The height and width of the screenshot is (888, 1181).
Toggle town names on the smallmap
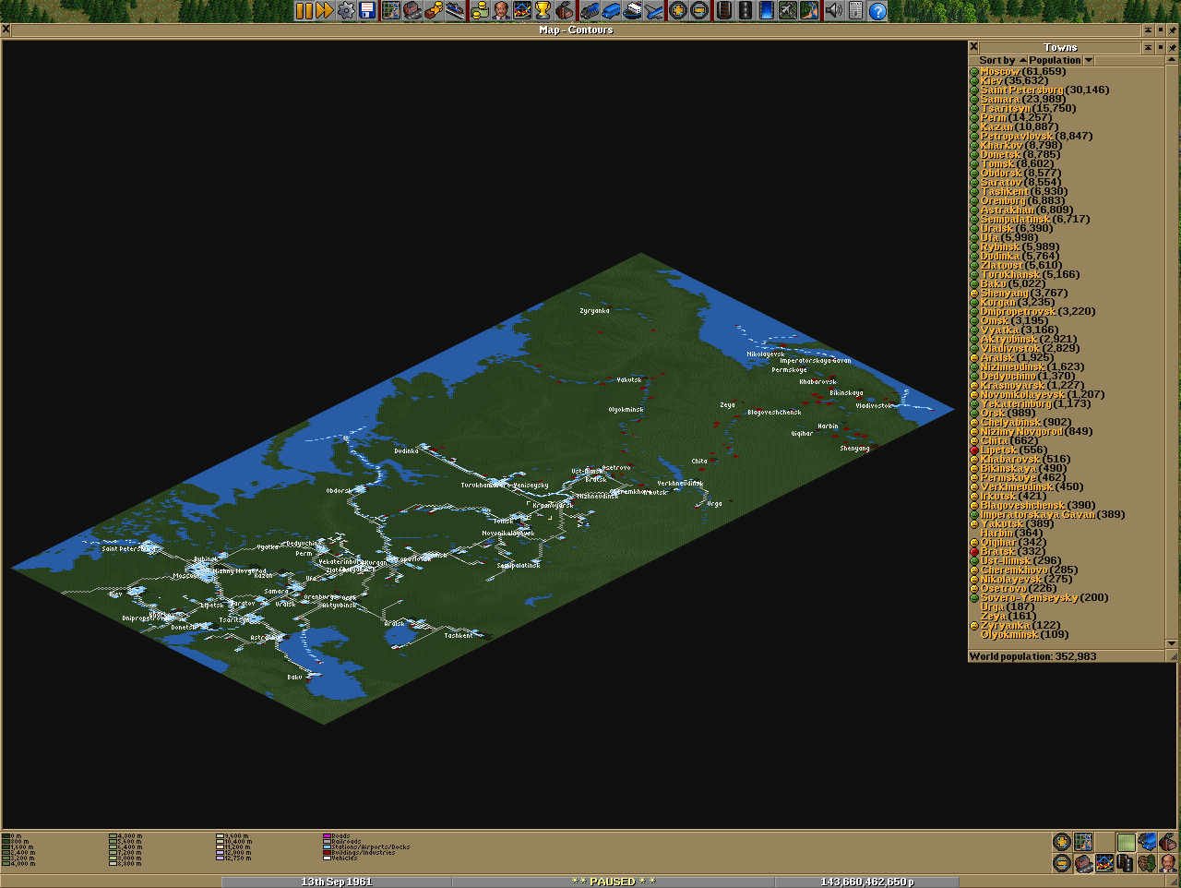click(1083, 863)
